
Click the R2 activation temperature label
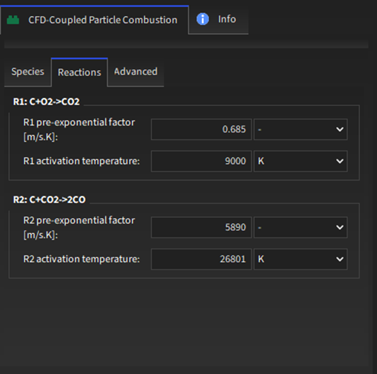[x=82, y=259]
